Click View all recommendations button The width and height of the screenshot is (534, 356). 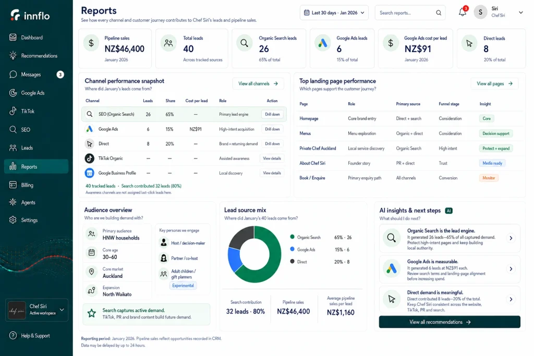click(450, 322)
